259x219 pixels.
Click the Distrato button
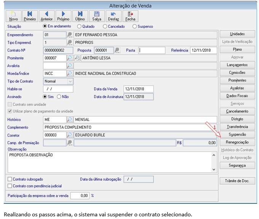237,119
